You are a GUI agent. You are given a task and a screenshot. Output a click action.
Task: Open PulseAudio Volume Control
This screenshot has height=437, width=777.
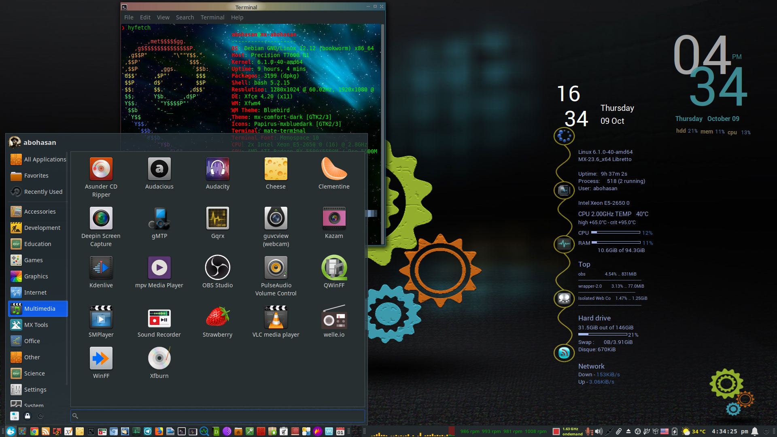(276, 276)
